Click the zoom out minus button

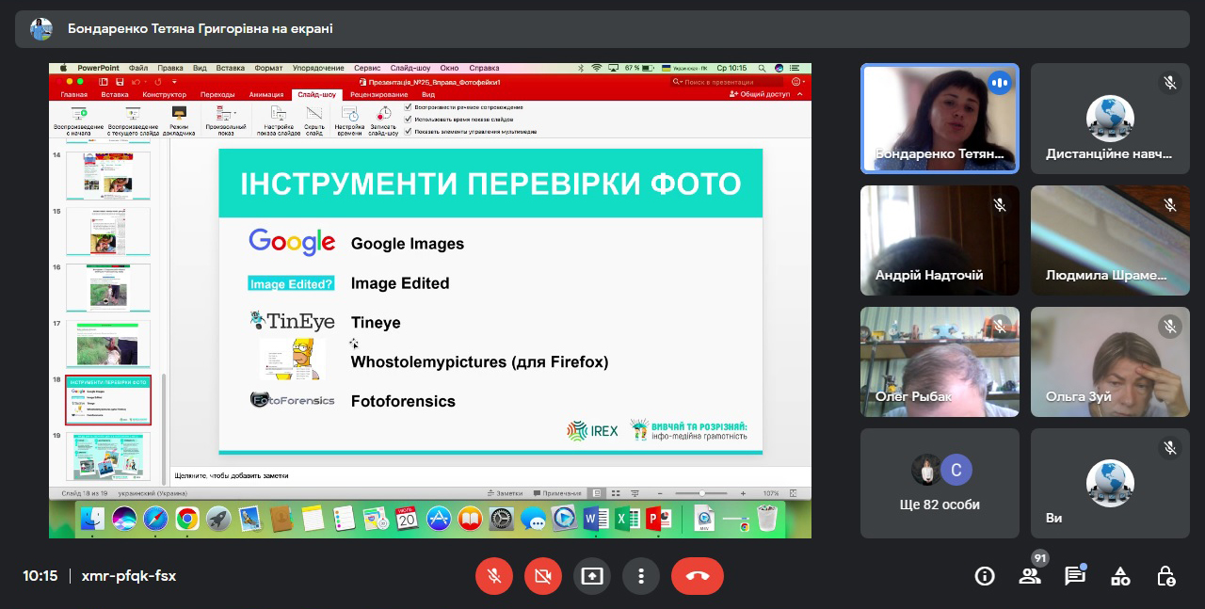(659, 493)
